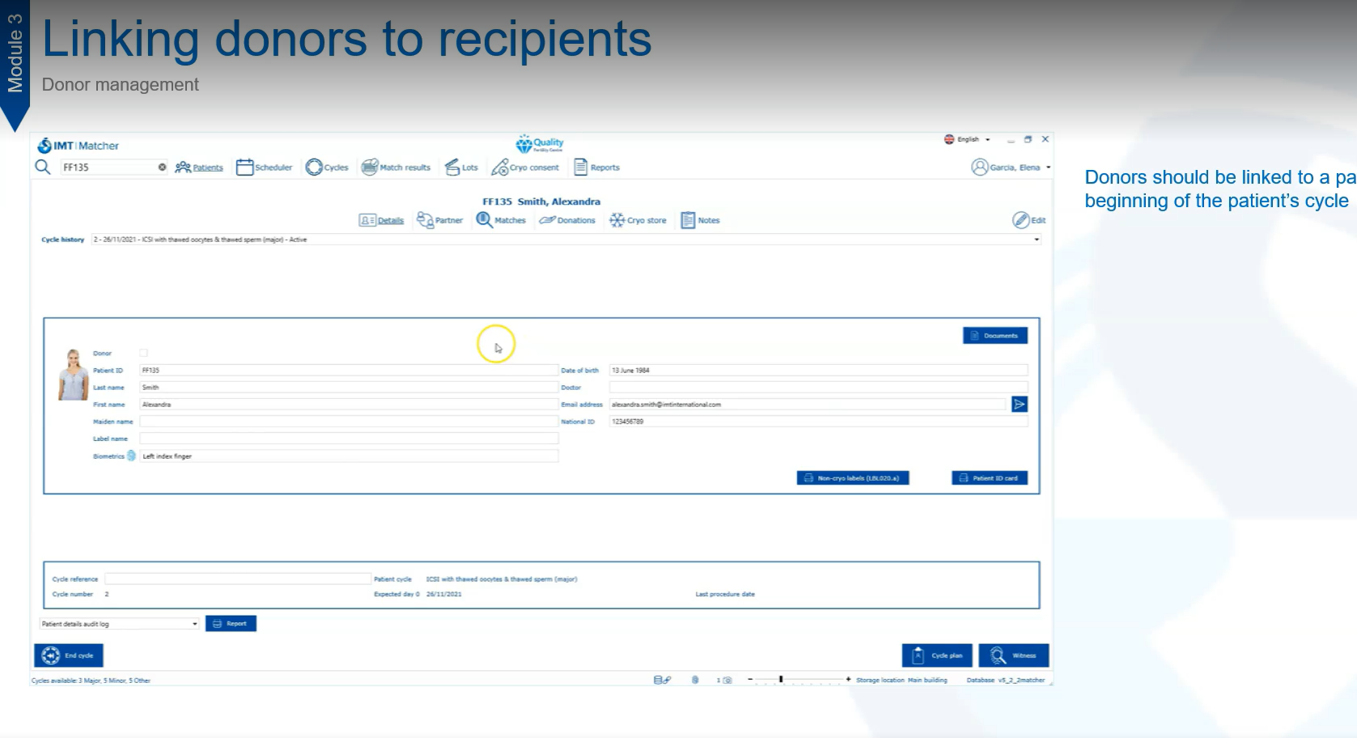Click the Documents button
Screen dimensions: 1357x738
tap(994, 336)
